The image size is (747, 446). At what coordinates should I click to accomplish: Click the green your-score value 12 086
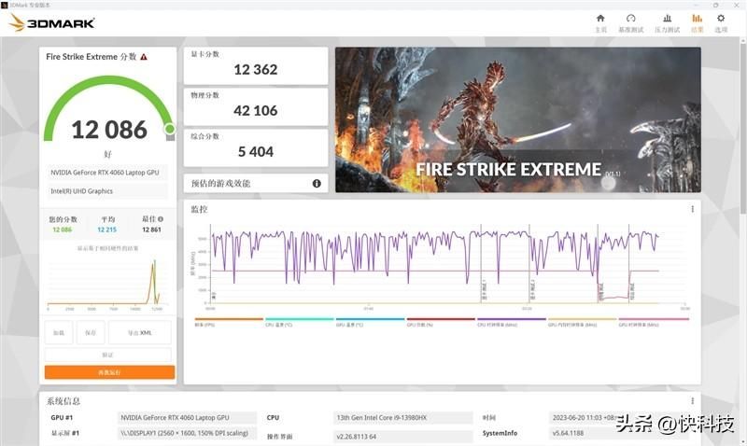62,230
